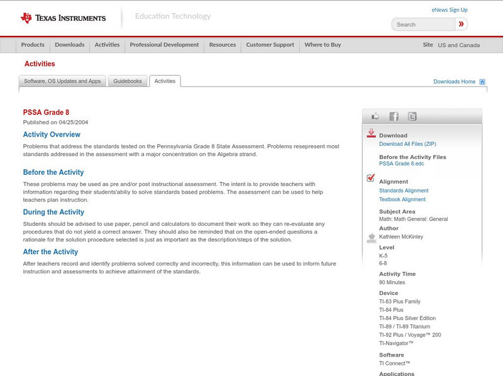The height and width of the screenshot is (376, 503).
Task: Click the red Activities page heading
Action: [x=40, y=64]
